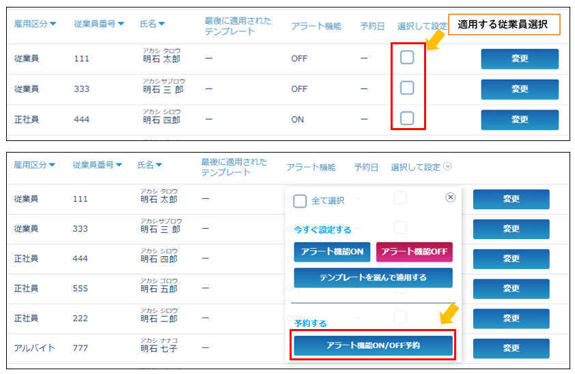
Task: Click 変更 for employee 111 in upper table
Action: (520, 59)
